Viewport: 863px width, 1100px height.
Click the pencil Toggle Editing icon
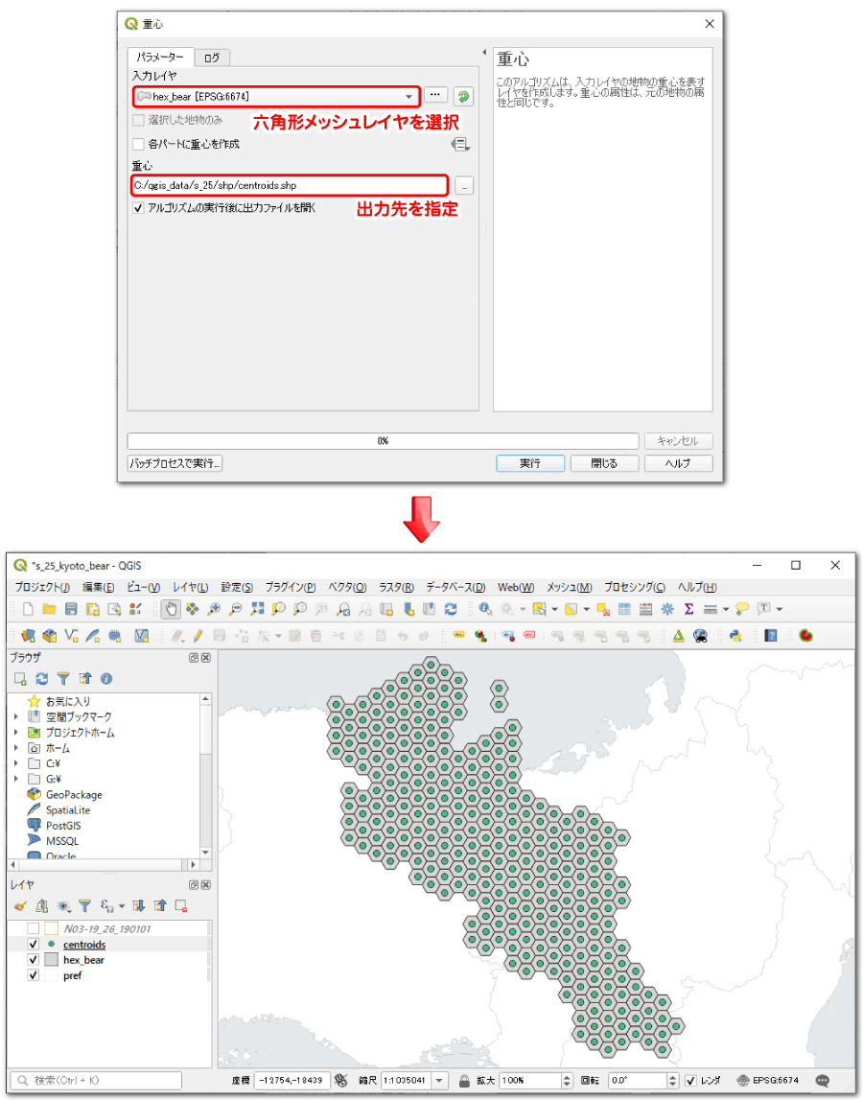pyautogui.click(x=198, y=636)
